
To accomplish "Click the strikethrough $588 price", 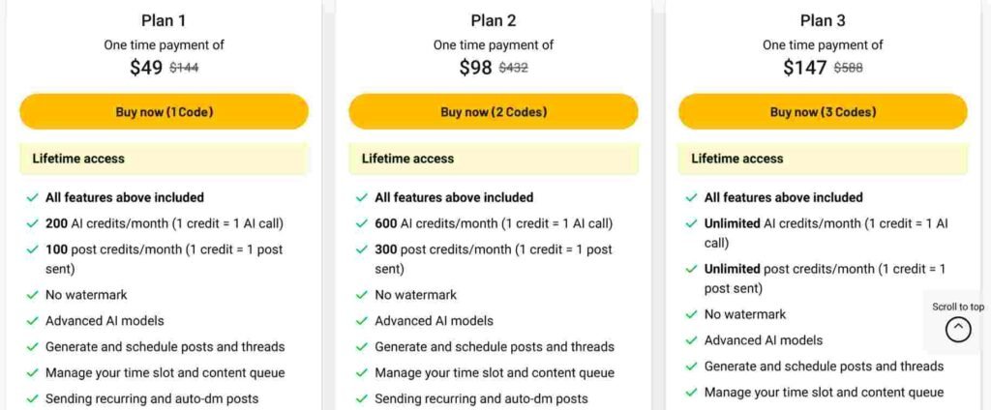I will (848, 69).
